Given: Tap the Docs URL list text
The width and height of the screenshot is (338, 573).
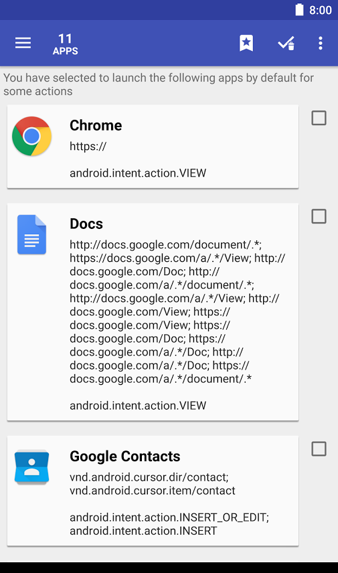Looking at the screenshot, I should (x=177, y=312).
